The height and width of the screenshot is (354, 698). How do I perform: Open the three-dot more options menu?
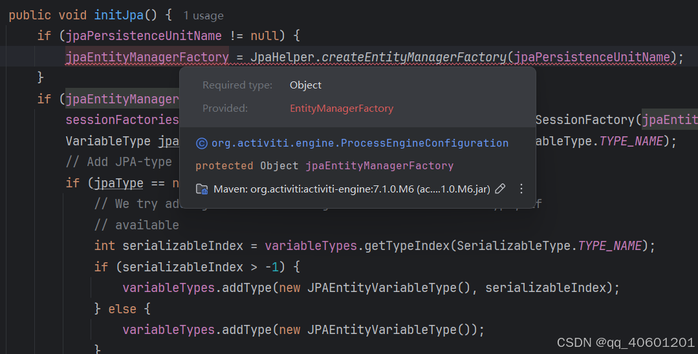click(521, 189)
